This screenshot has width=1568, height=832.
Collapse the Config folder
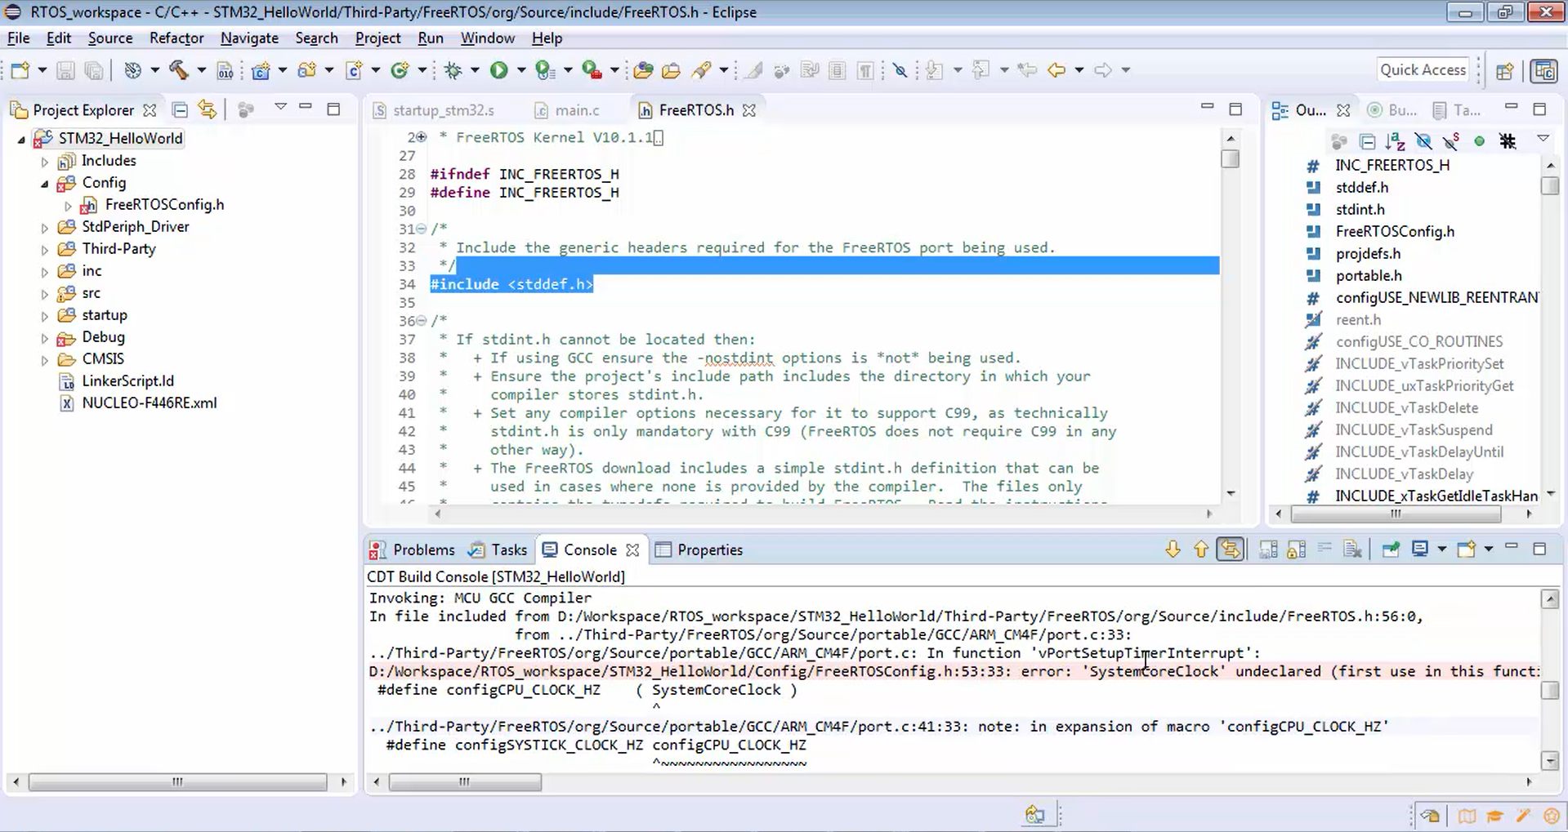coord(45,184)
